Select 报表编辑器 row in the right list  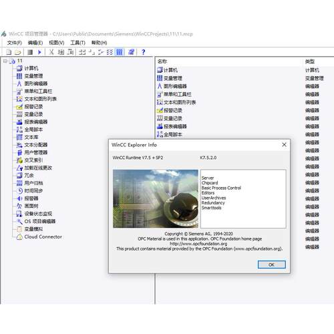(x=175, y=126)
